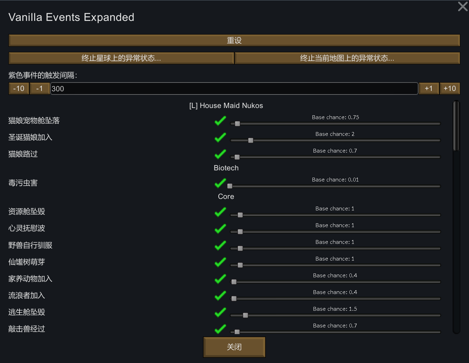469x363 pixels.
Task: Close the dialog with X icon
Action: [x=463, y=6]
